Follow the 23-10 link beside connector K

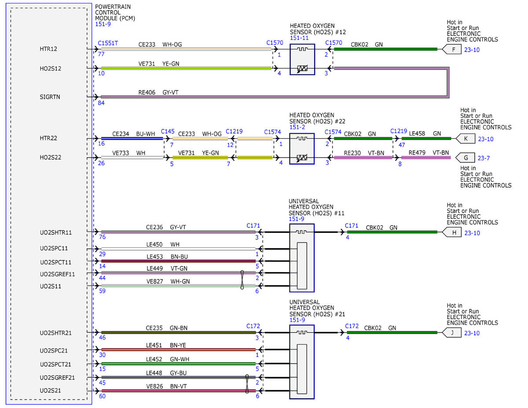486,139
